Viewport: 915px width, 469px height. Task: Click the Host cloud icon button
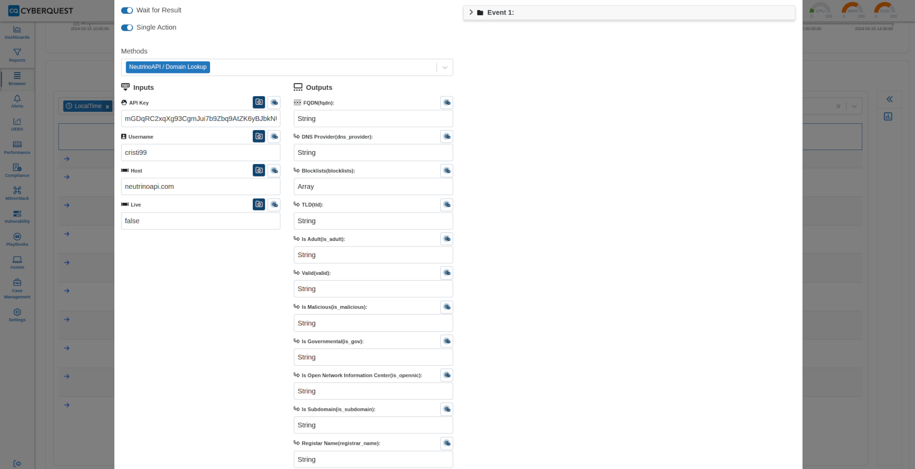(x=274, y=170)
